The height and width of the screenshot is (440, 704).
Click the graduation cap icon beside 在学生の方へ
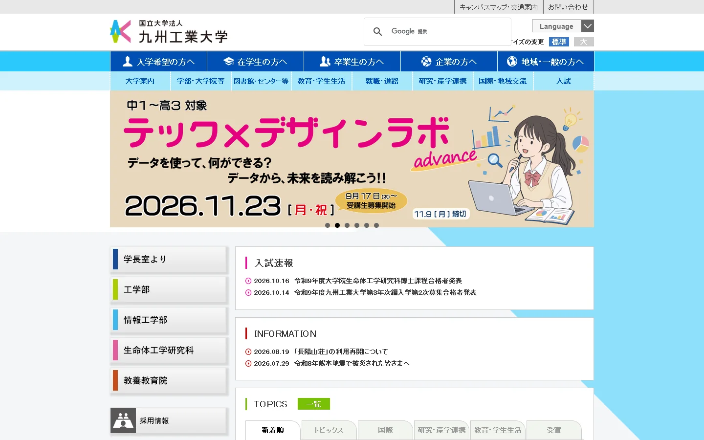pyautogui.click(x=228, y=61)
